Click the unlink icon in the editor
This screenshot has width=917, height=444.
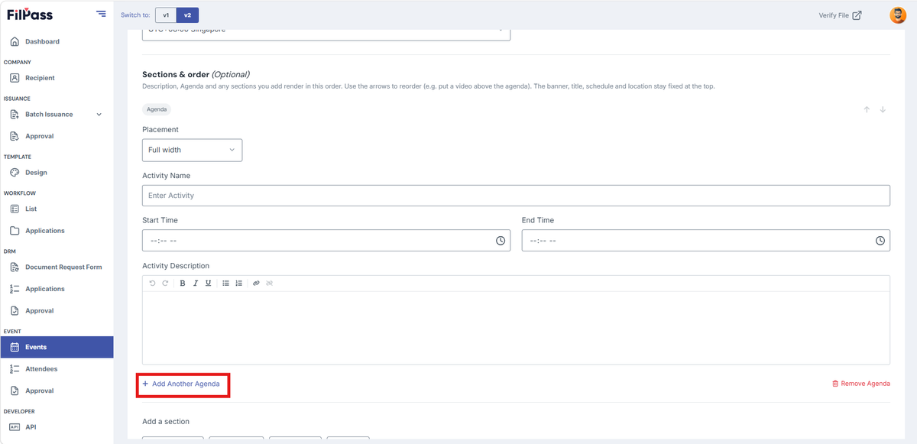(269, 284)
